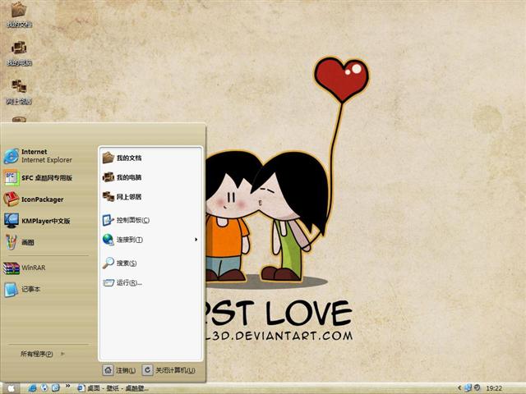
Task: Select the 我的电脑 icon on the desktop
Action: coord(19,53)
